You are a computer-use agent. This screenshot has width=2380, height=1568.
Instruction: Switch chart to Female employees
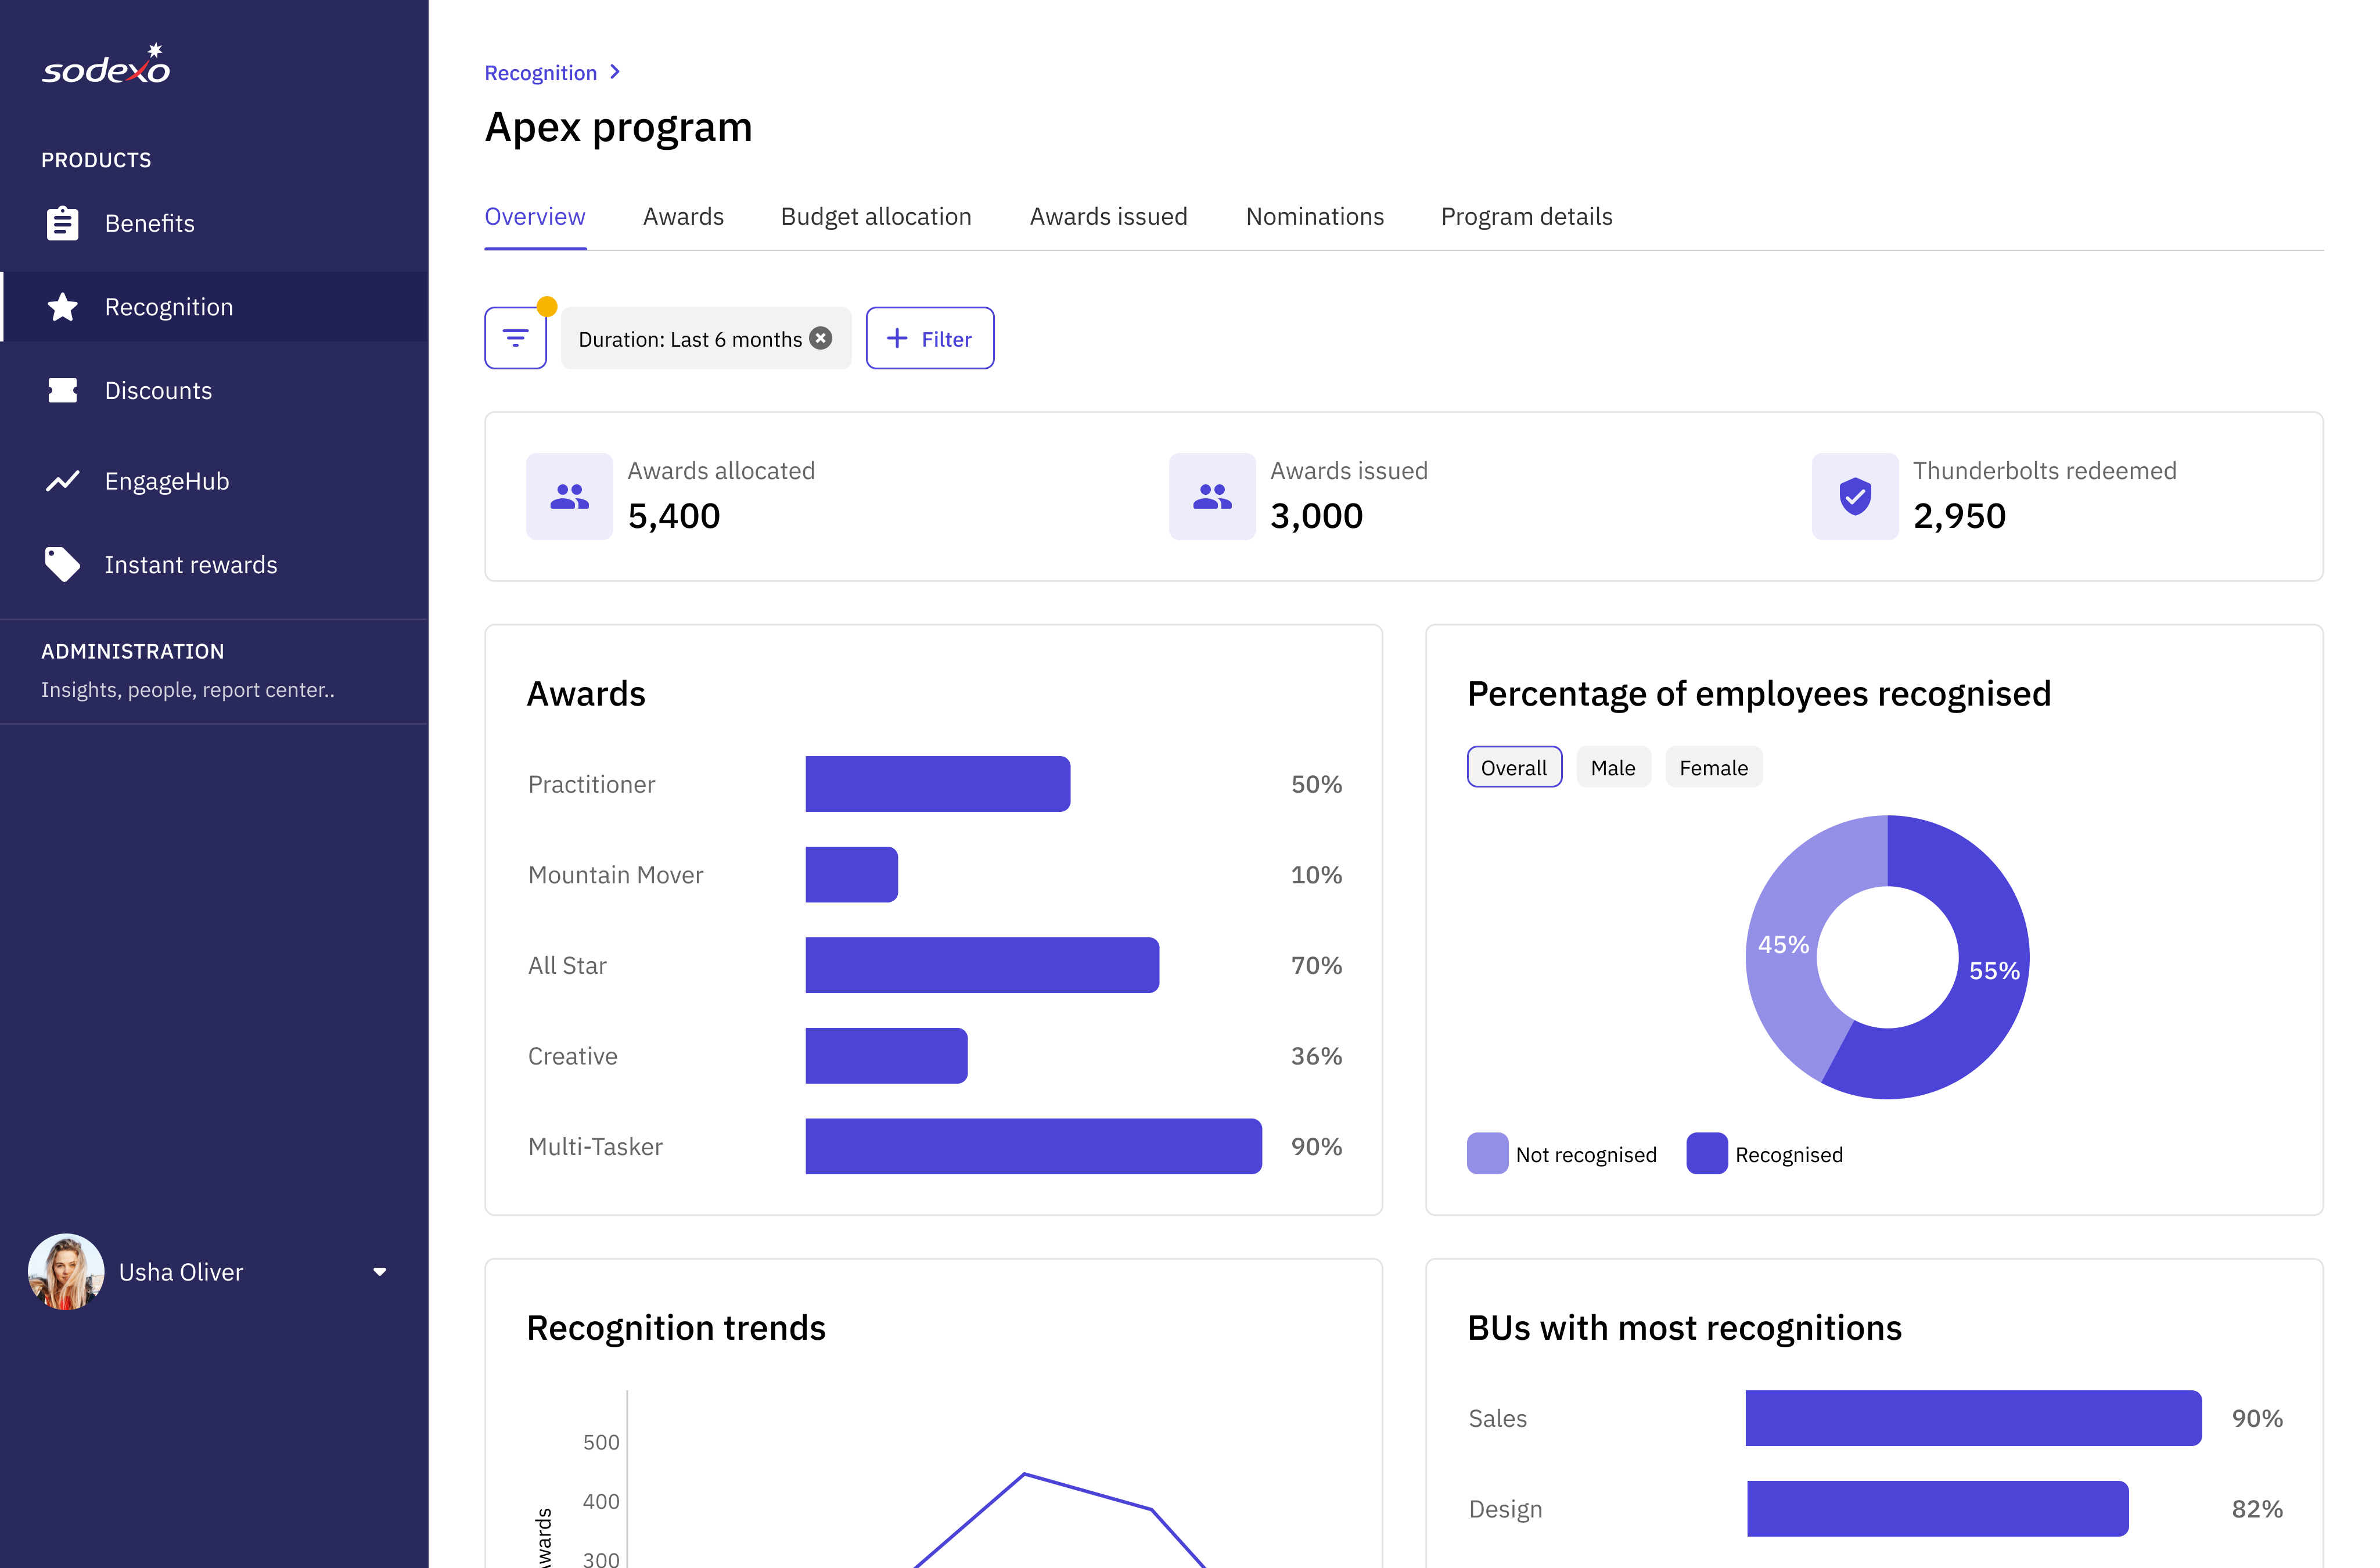1713,767
